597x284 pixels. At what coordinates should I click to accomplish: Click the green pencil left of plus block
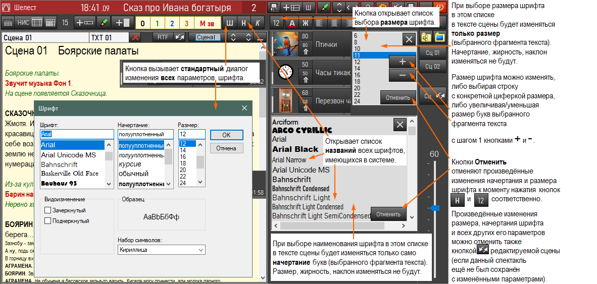coord(103,23)
